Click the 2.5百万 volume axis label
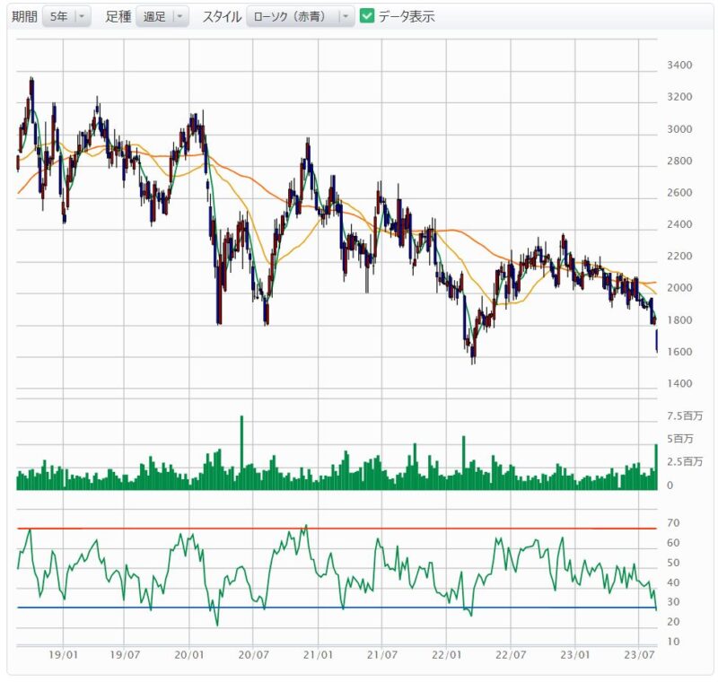Screen dimensions: 718x682 pos(685,461)
